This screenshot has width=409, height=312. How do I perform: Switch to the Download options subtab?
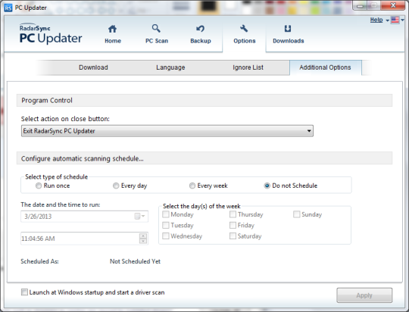point(93,67)
